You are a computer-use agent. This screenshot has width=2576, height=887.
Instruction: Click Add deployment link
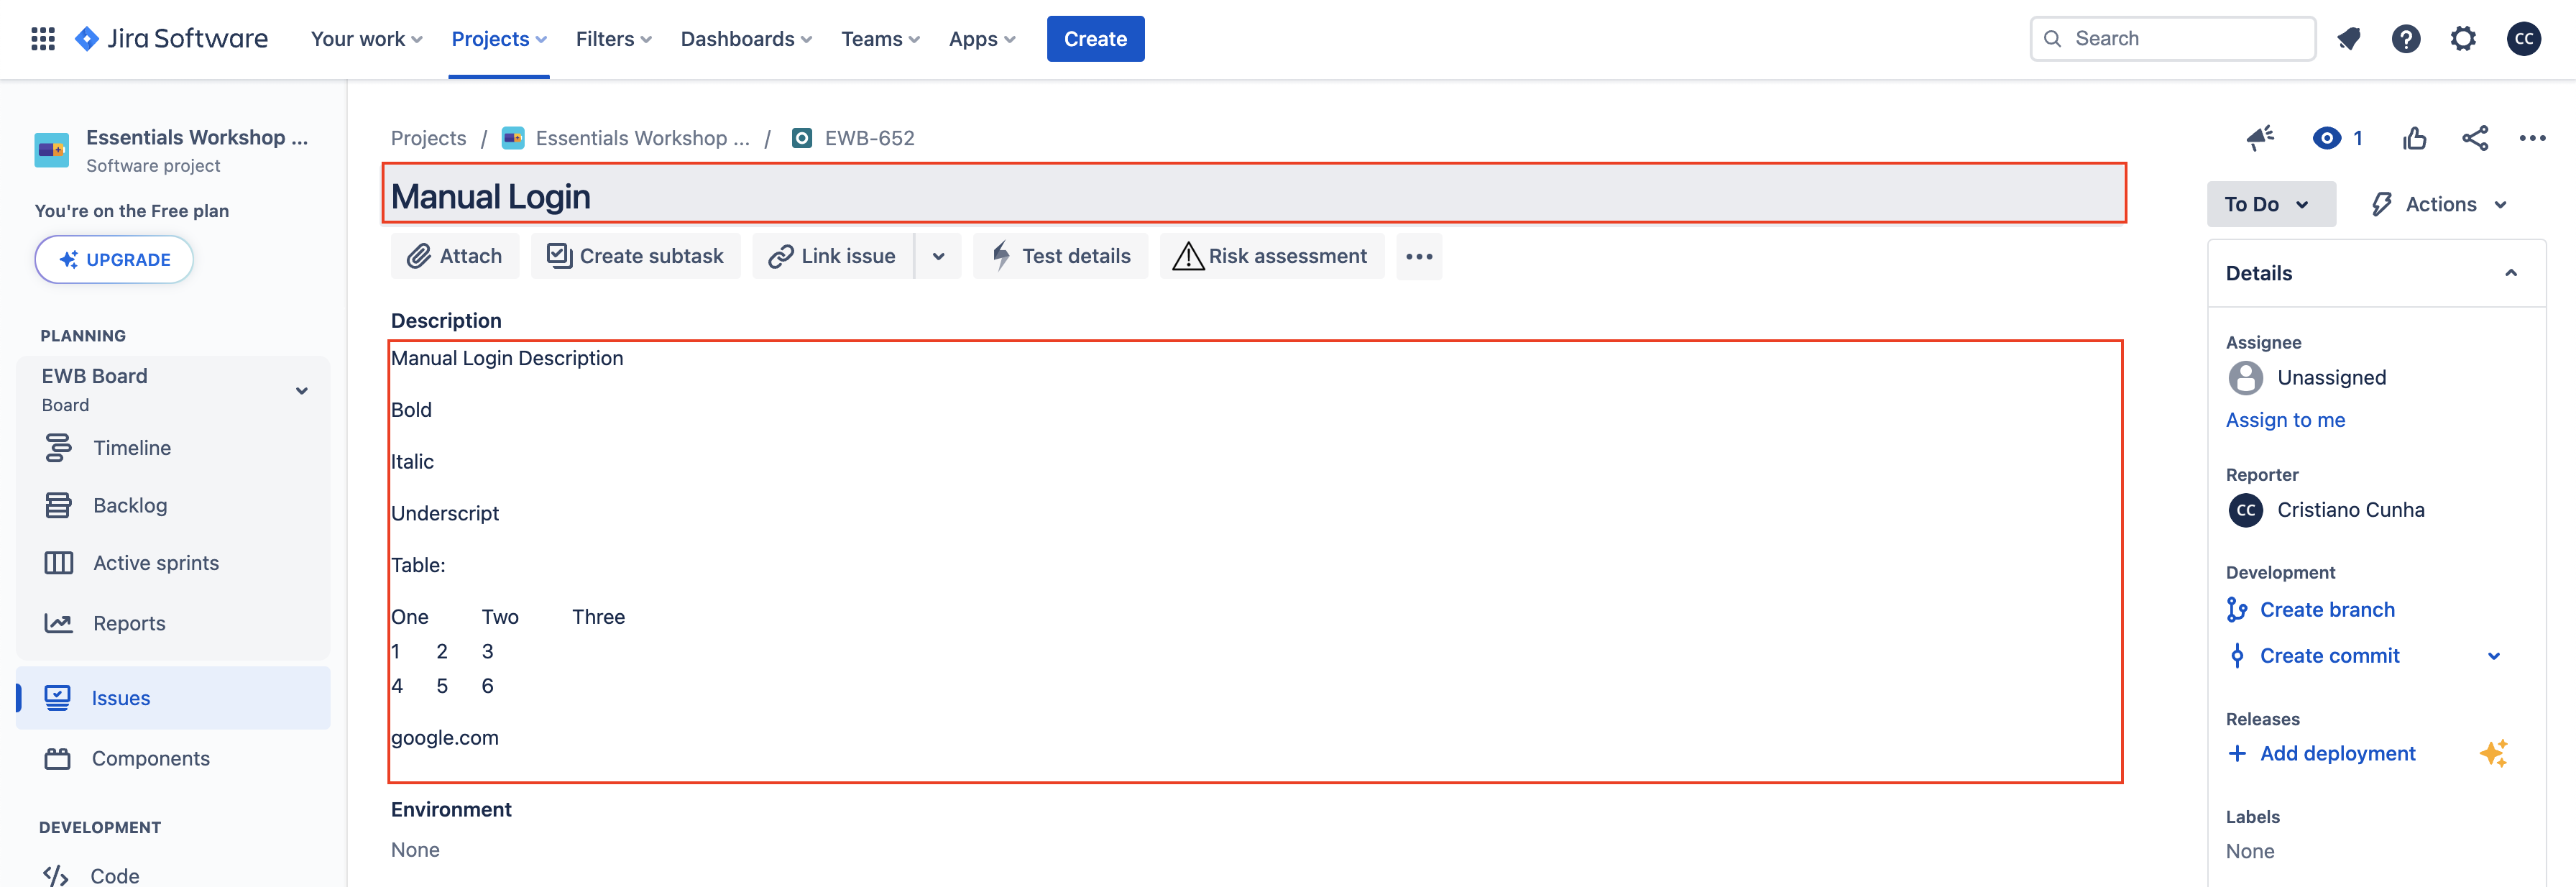coord(2337,754)
